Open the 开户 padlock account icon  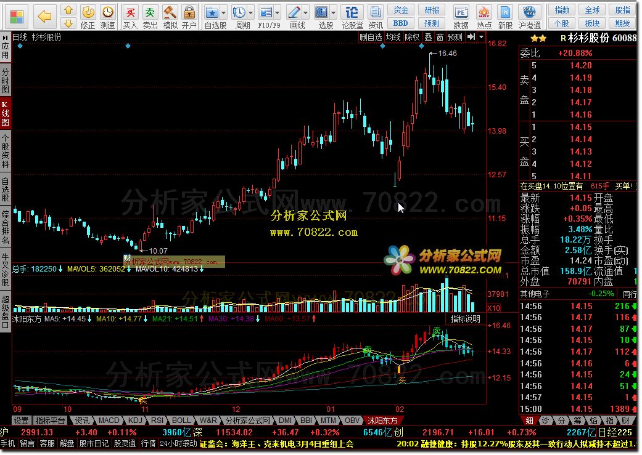tap(189, 12)
